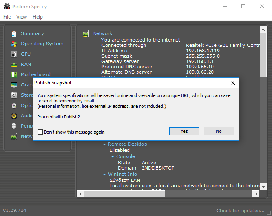Select Operating System in the sidebar
Viewport: 272px width, 216px height.
coord(42,44)
